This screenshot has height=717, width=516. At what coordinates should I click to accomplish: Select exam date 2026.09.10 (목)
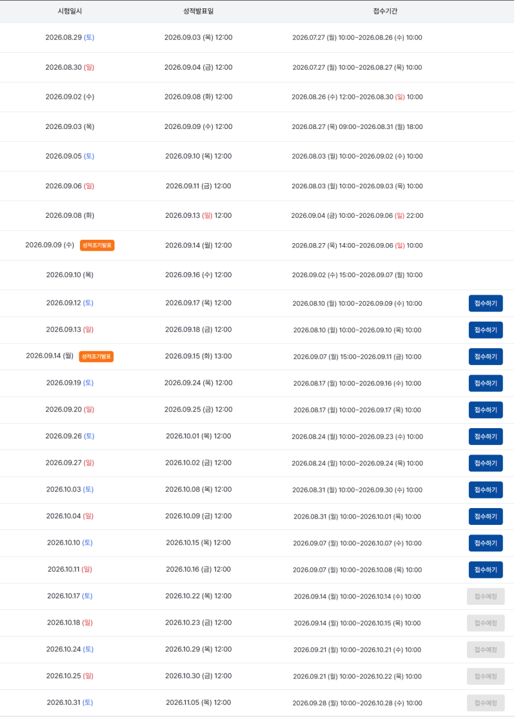[x=70, y=275]
